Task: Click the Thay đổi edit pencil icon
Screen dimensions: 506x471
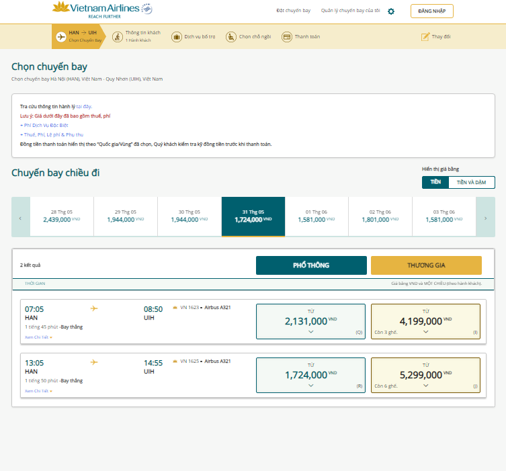Action: tap(425, 36)
